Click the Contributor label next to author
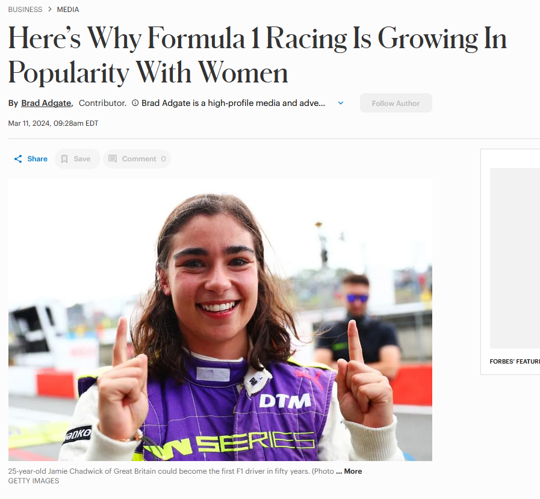This screenshot has width=540, height=499. [102, 103]
